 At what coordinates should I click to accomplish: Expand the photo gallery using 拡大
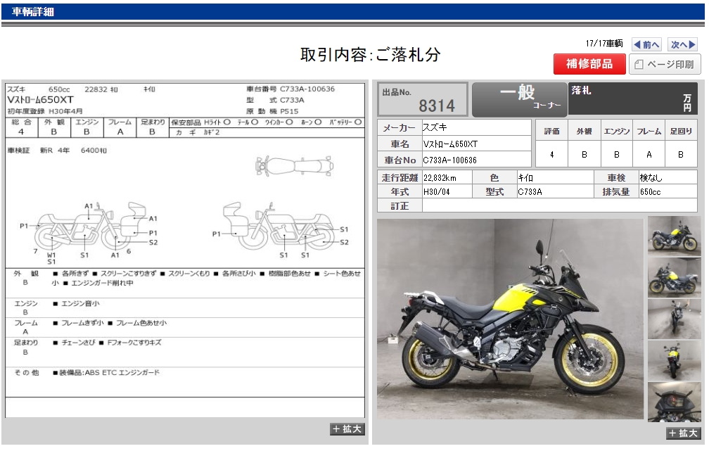pos(683,433)
